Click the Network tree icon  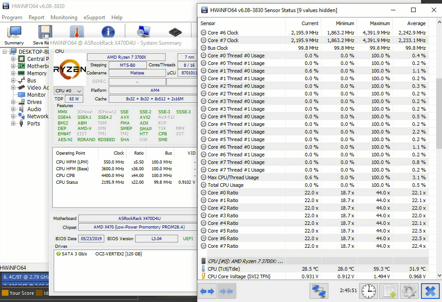point(21,116)
